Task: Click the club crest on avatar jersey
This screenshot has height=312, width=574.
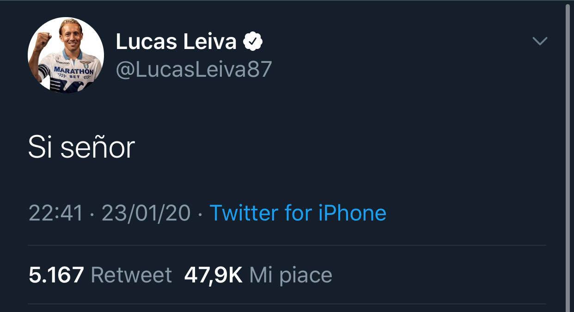Action: 85,64
